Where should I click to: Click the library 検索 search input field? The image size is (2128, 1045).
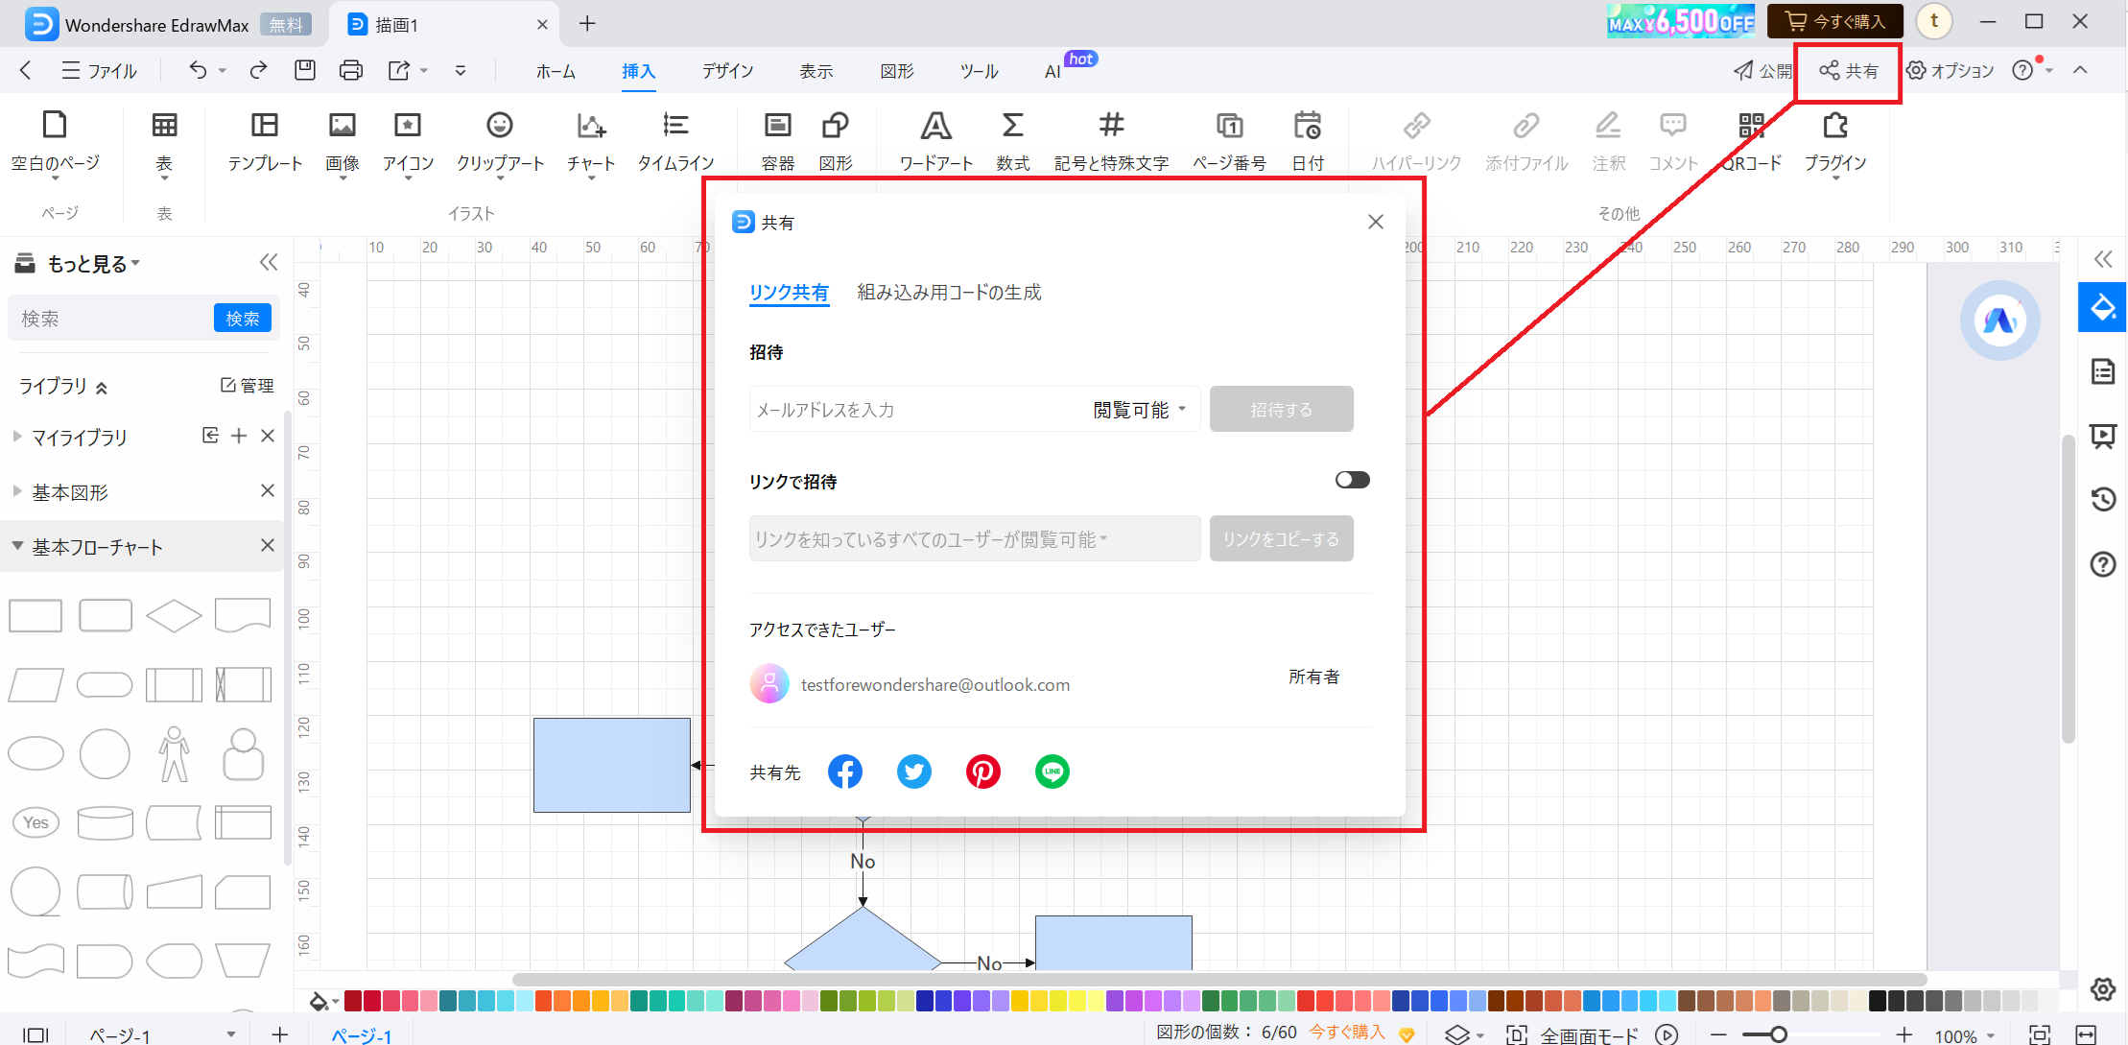111,319
